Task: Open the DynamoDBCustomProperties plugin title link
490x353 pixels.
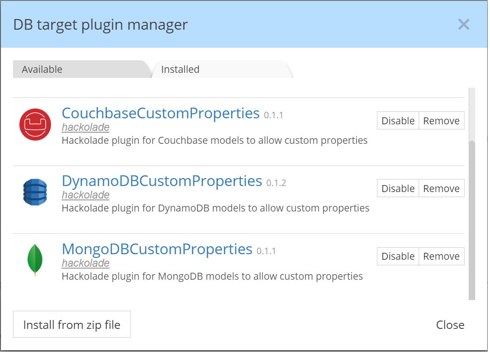Action: (163, 182)
